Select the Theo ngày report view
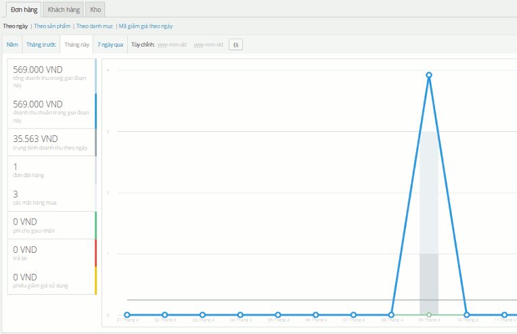 tap(15, 26)
